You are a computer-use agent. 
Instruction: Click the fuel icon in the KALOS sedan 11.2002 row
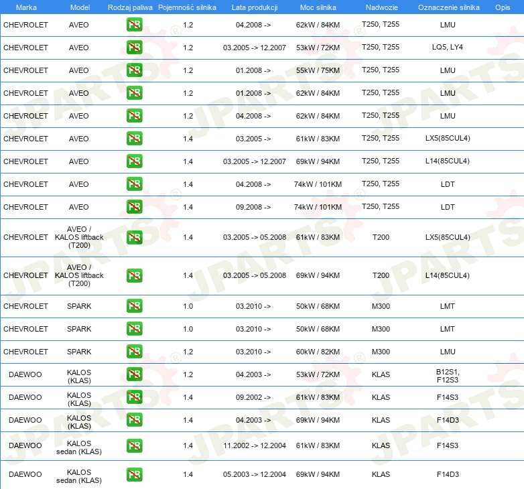click(x=134, y=445)
